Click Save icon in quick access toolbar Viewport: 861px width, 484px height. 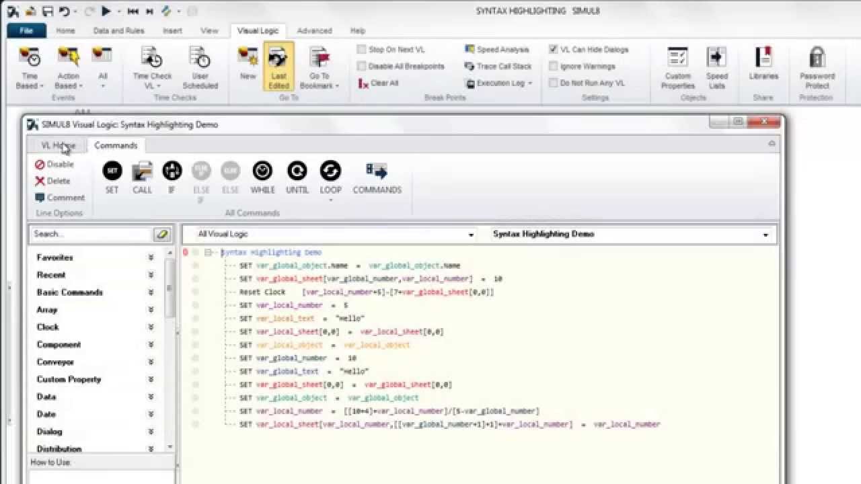click(x=47, y=11)
